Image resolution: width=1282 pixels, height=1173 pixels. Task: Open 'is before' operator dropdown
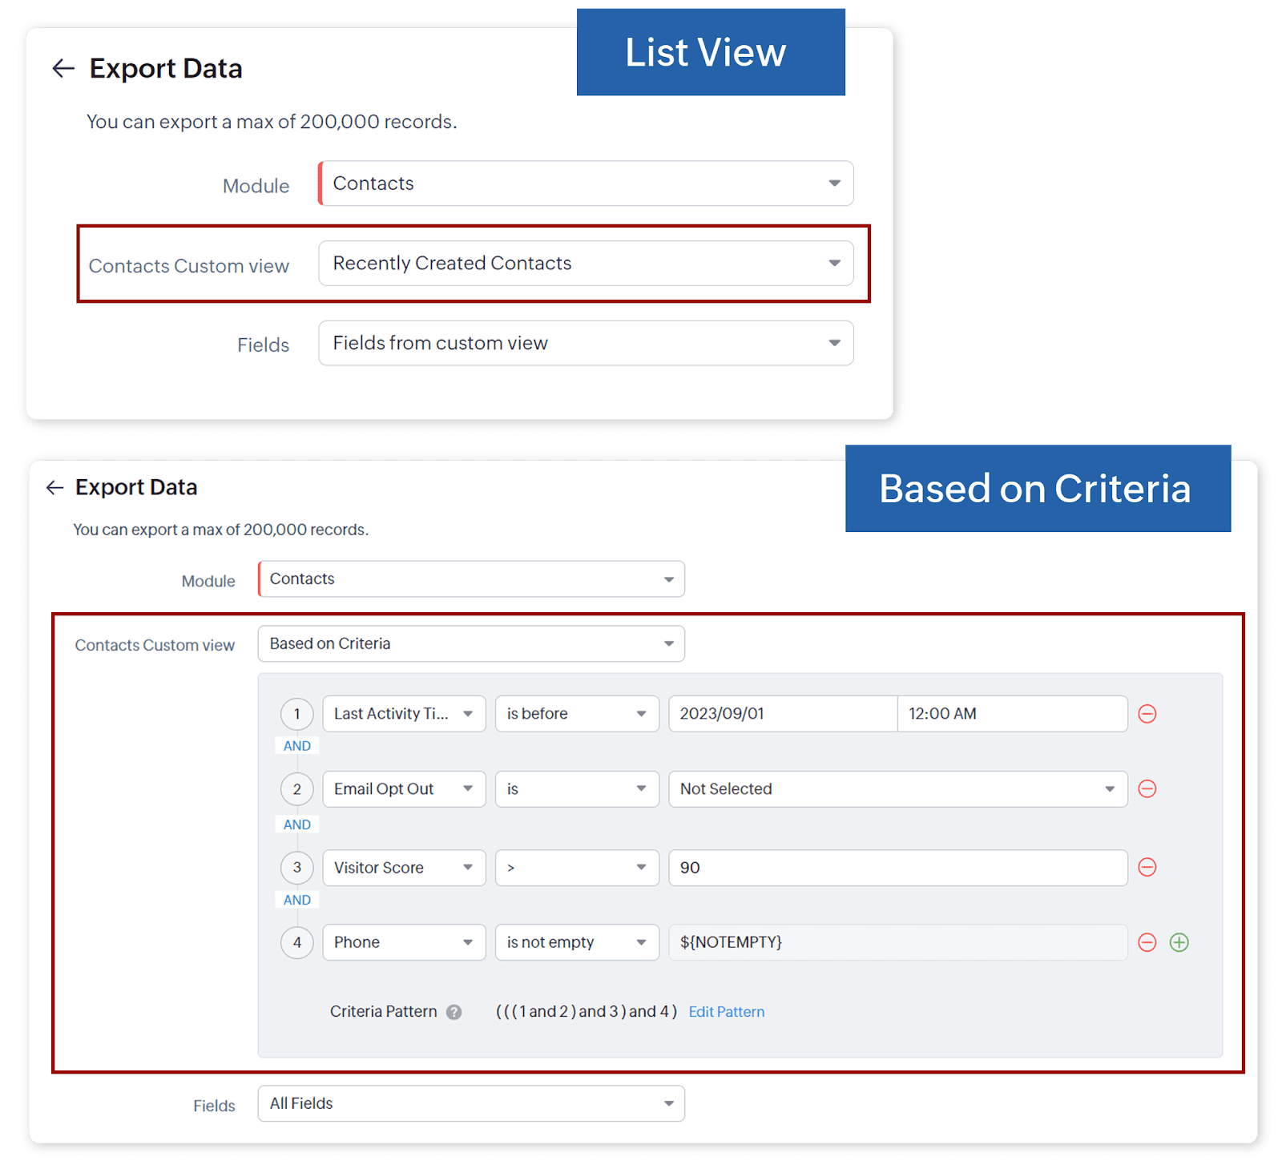click(x=577, y=714)
